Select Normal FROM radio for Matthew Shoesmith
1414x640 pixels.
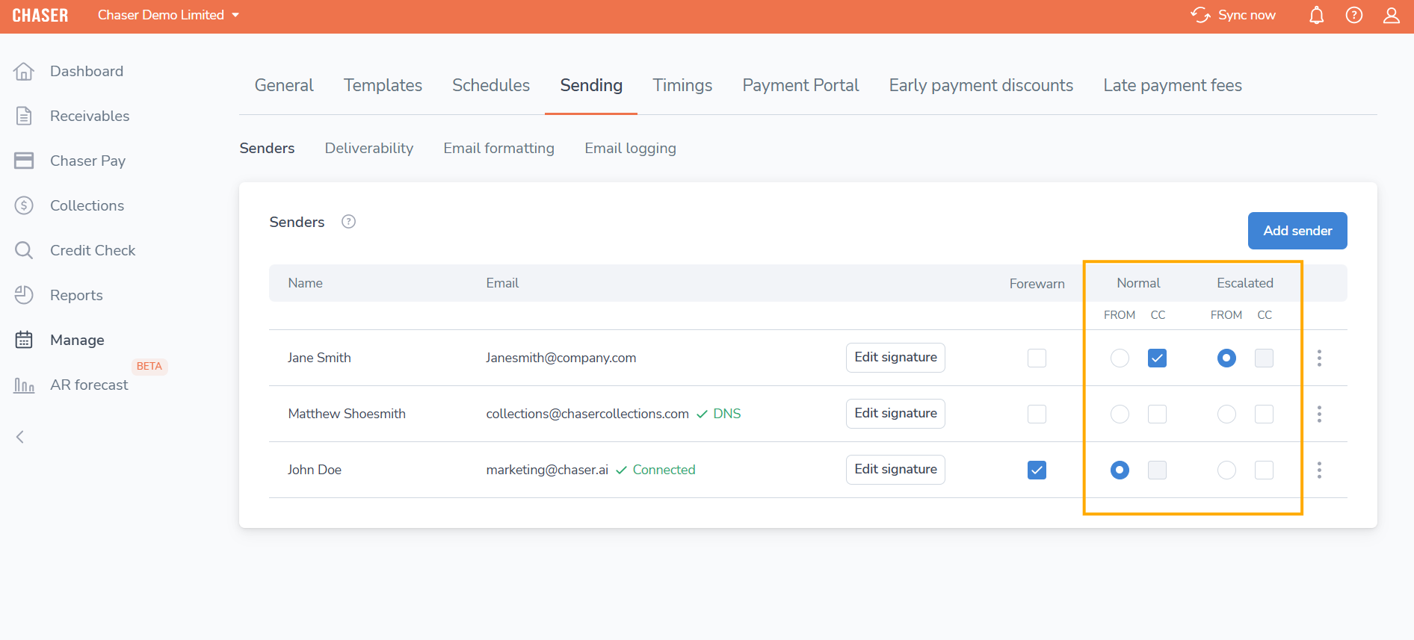[1120, 414]
